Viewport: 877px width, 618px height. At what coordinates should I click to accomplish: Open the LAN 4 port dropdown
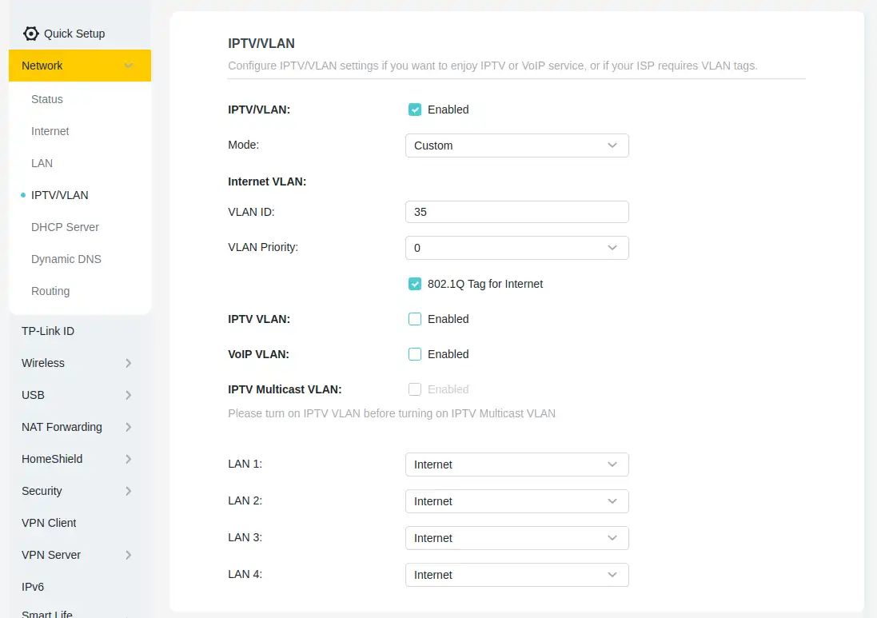point(516,574)
